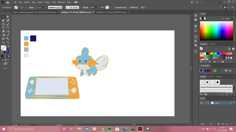Viewport: 236px width, 132px height.
Task: Set tool bar None mode button
Action: click(x=9, y=56)
